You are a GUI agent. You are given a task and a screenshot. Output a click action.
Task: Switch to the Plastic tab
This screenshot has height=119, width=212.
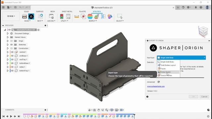pos(82,12)
